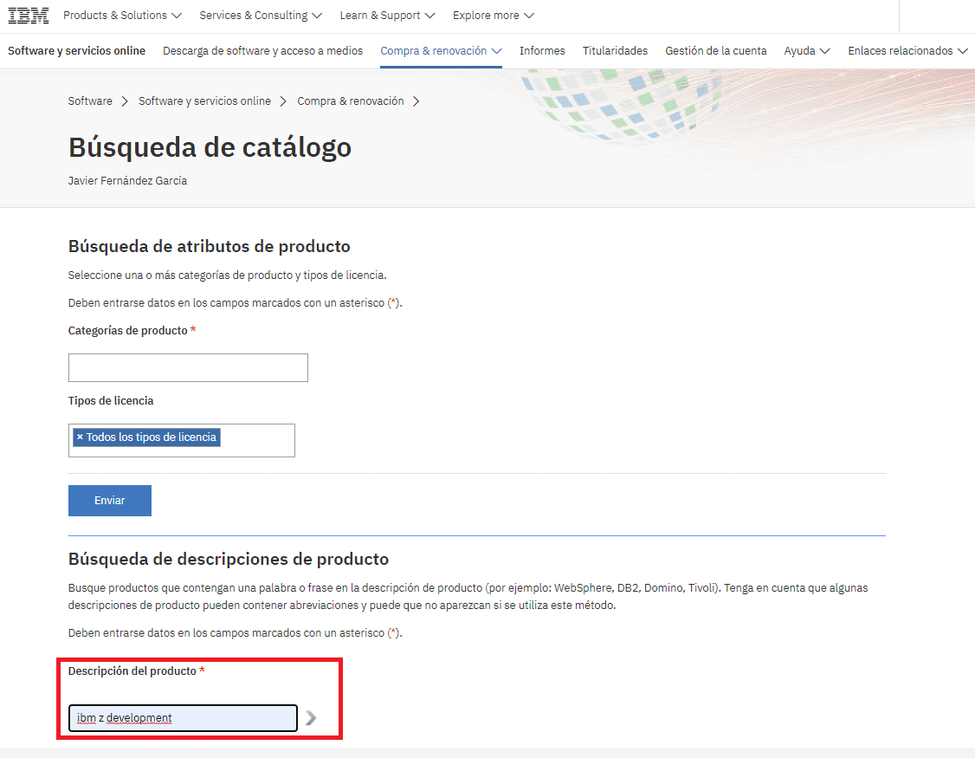Expand Enlaces relacionados menu
The image size is (975, 758).
pos(907,51)
